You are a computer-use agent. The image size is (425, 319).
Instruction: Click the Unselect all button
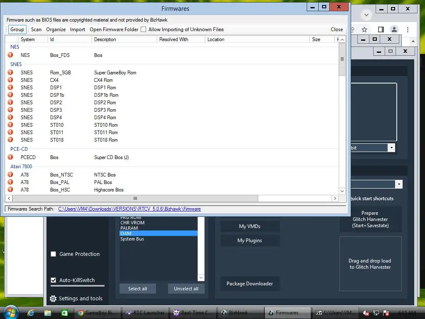click(186, 289)
